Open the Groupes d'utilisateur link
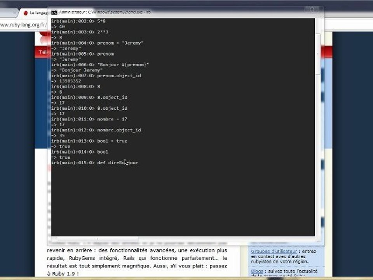This screenshot has height=280, width=373. coord(274,251)
